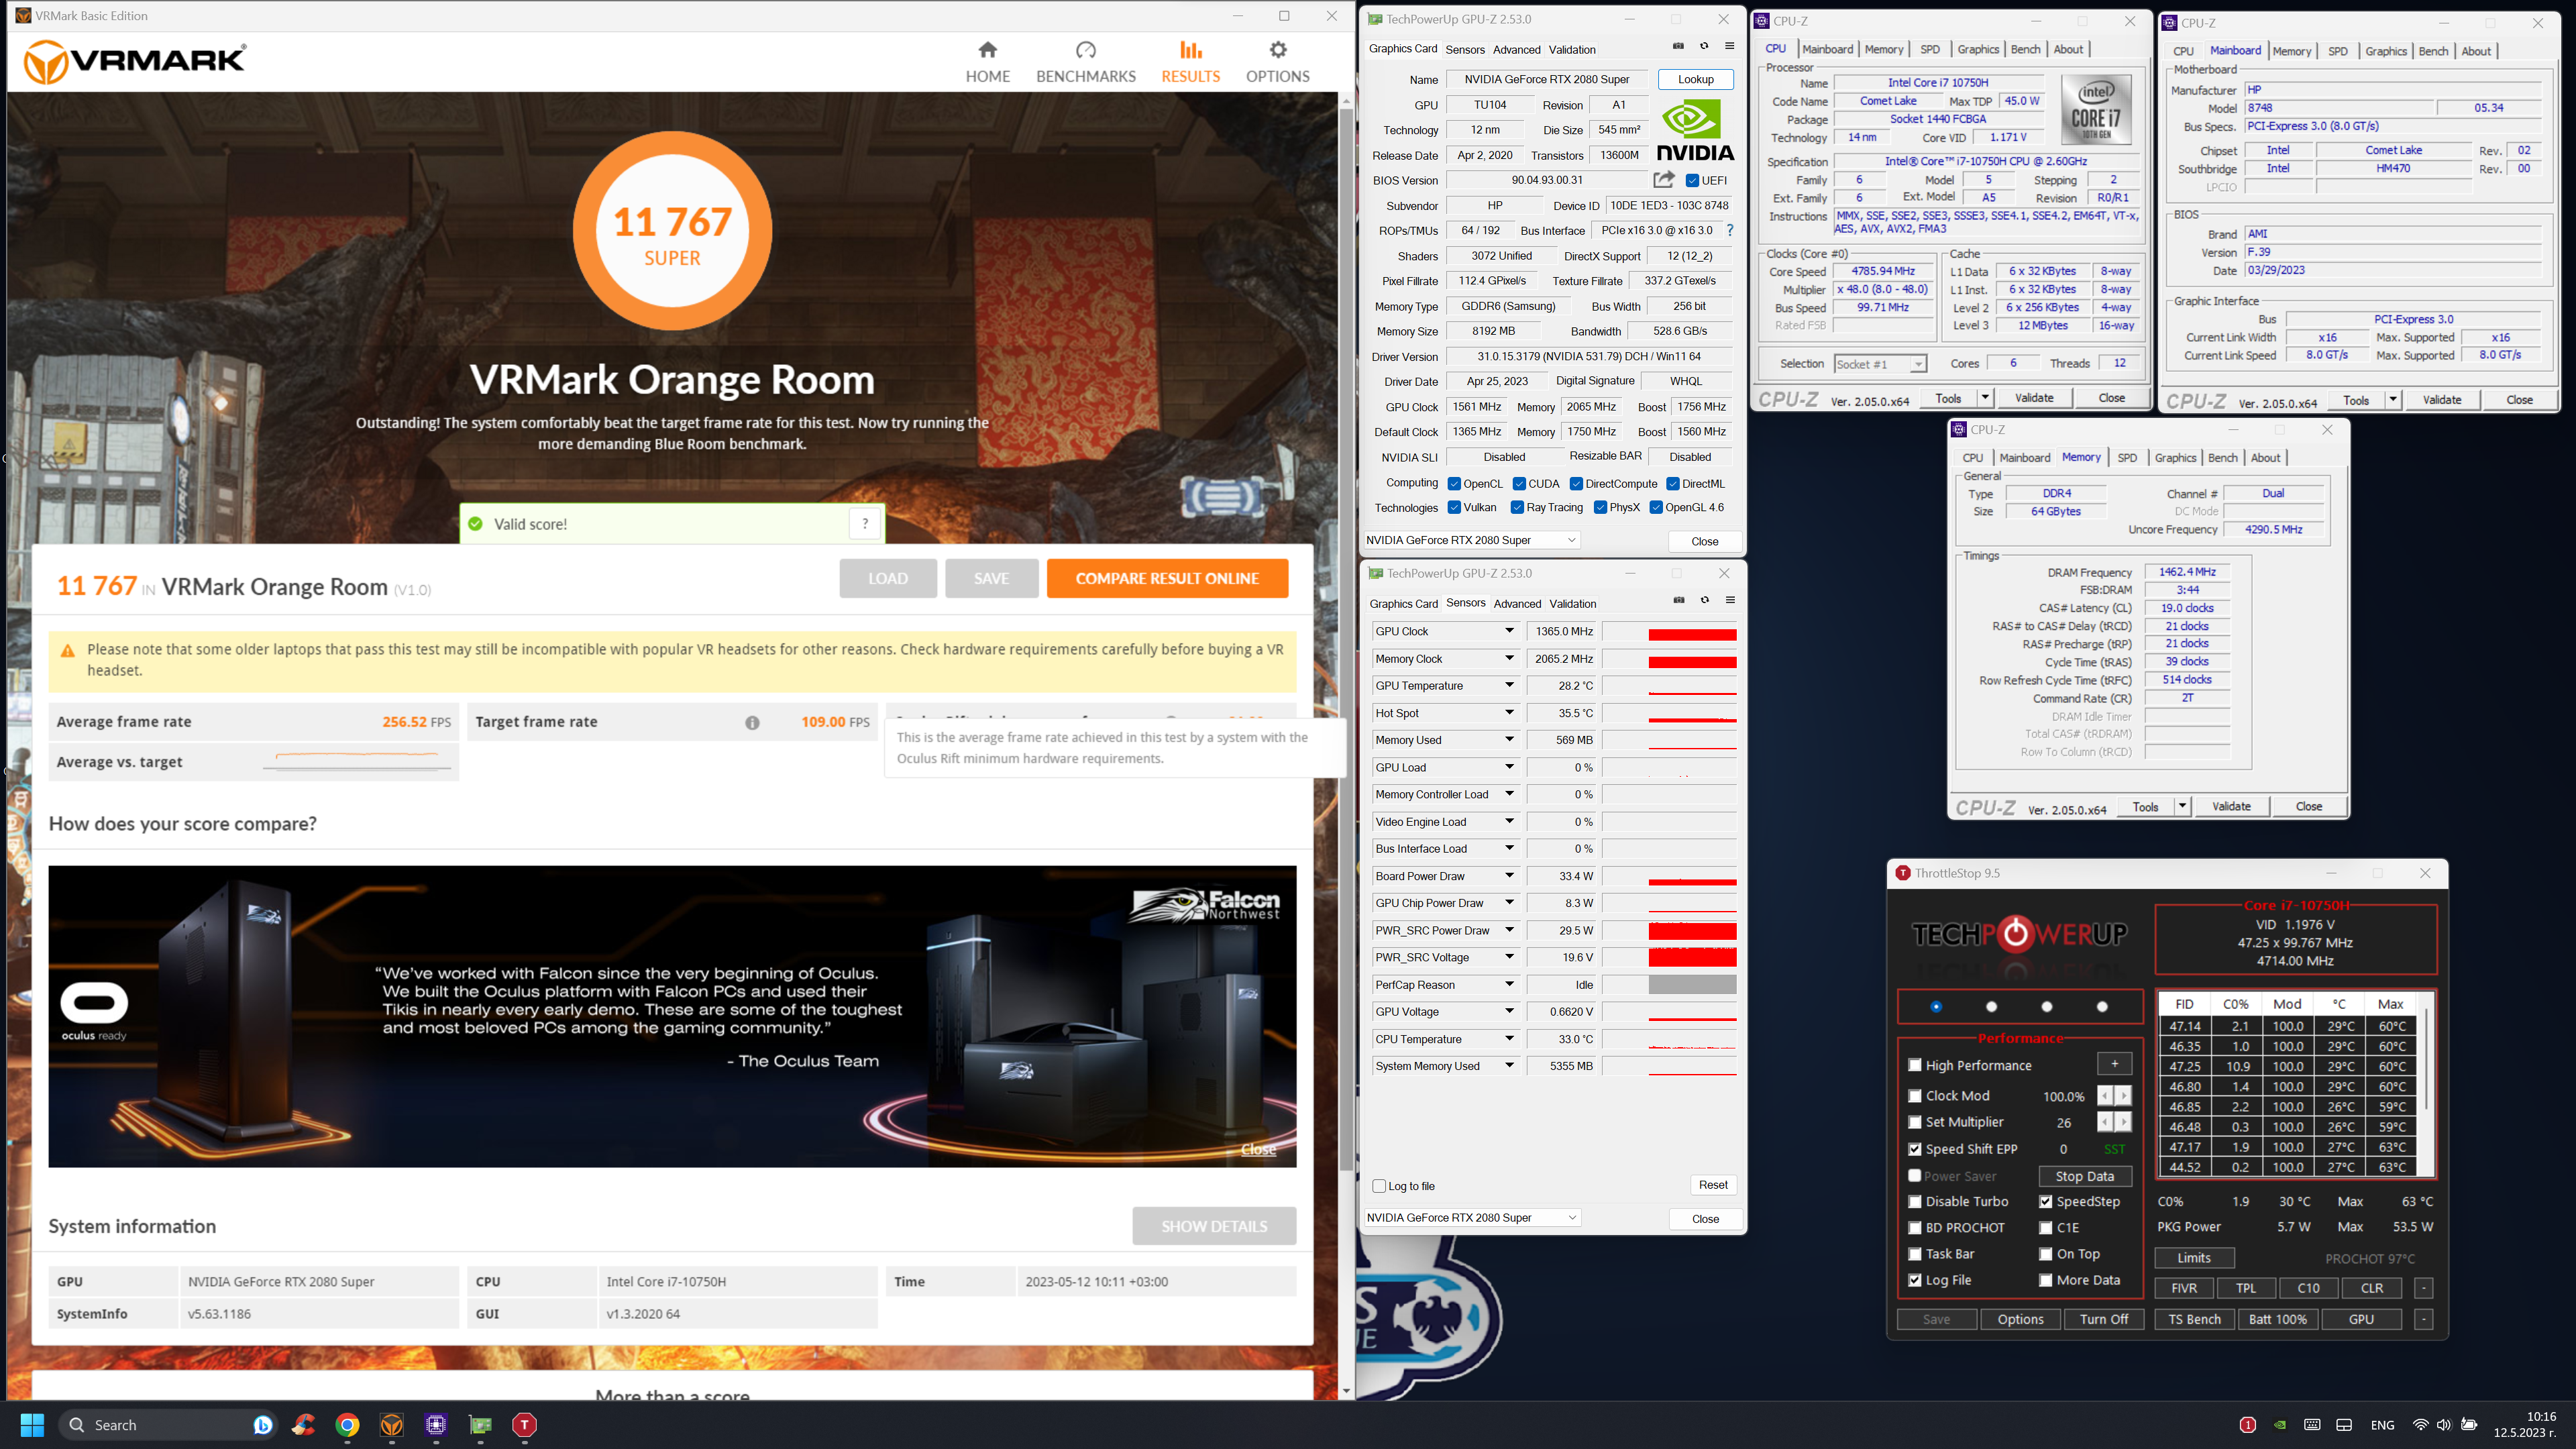Click TS Bench button in ThrottleStop
This screenshot has height=1449, width=2576.
[x=2194, y=1320]
